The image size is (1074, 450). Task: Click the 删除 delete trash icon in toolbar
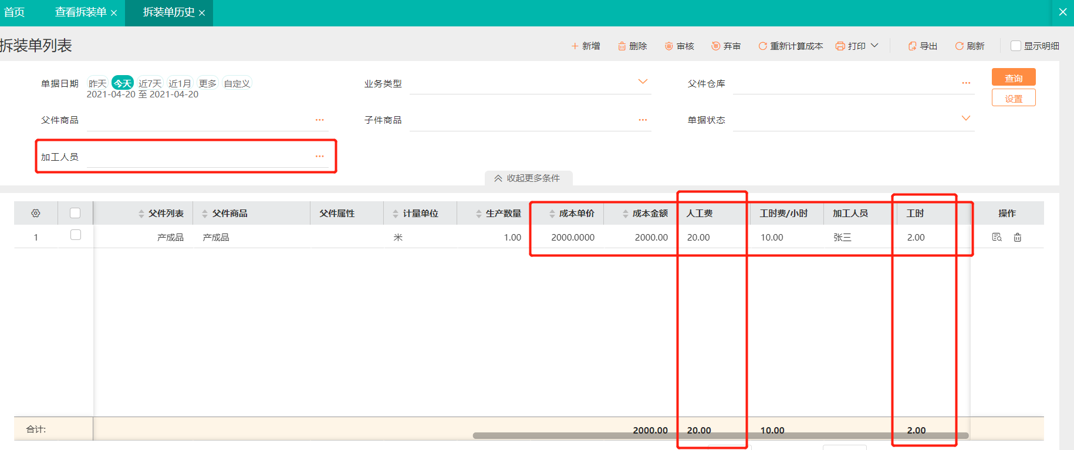click(x=622, y=46)
